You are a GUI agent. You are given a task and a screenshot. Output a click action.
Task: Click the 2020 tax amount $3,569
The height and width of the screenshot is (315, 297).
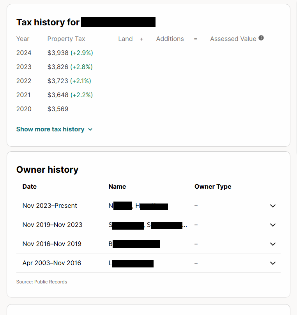point(58,109)
